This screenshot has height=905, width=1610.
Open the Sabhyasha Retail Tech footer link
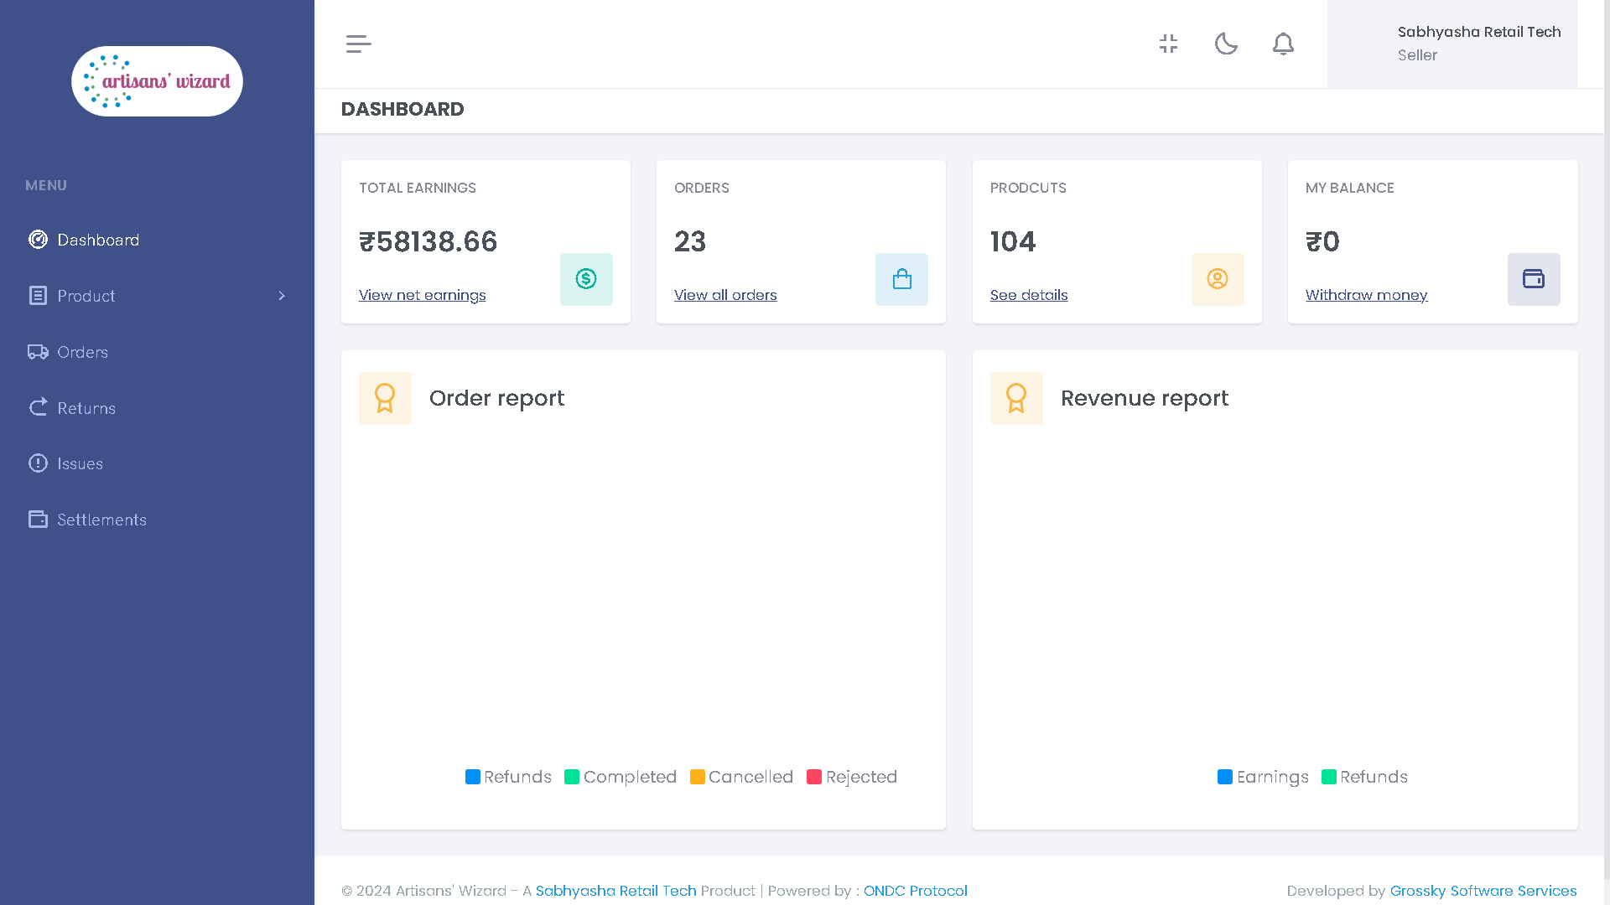[615, 891]
